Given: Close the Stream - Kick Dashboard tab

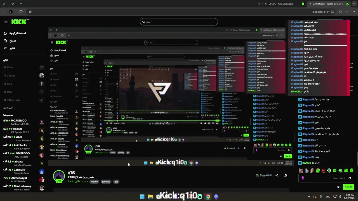Looking at the screenshot, I should 266,4.
